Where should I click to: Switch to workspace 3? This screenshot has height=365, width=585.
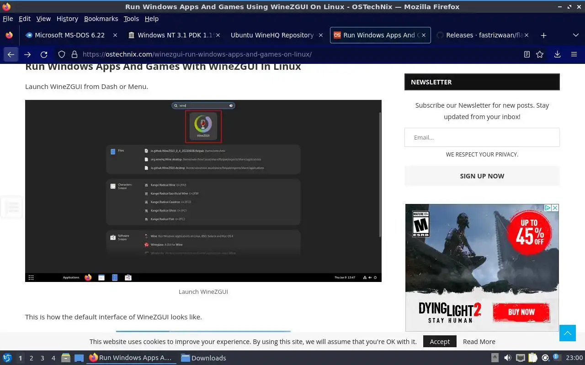pos(42,358)
